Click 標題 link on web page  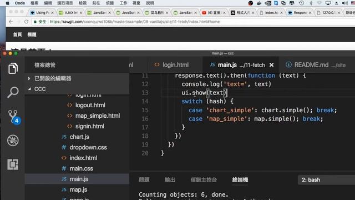pos(32,34)
